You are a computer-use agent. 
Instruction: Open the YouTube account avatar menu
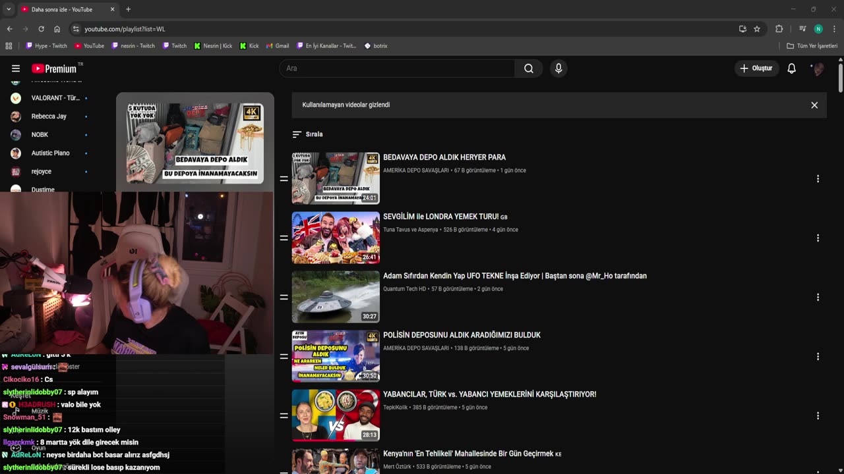pos(818,68)
